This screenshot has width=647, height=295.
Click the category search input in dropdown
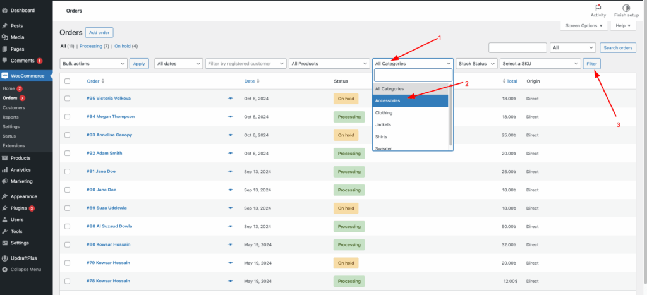click(413, 75)
